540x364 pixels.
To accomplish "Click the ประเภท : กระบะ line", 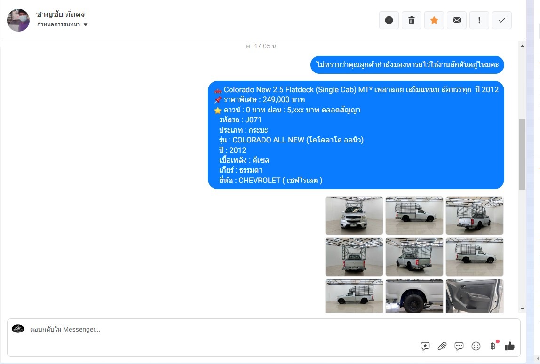I will tap(244, 130).
